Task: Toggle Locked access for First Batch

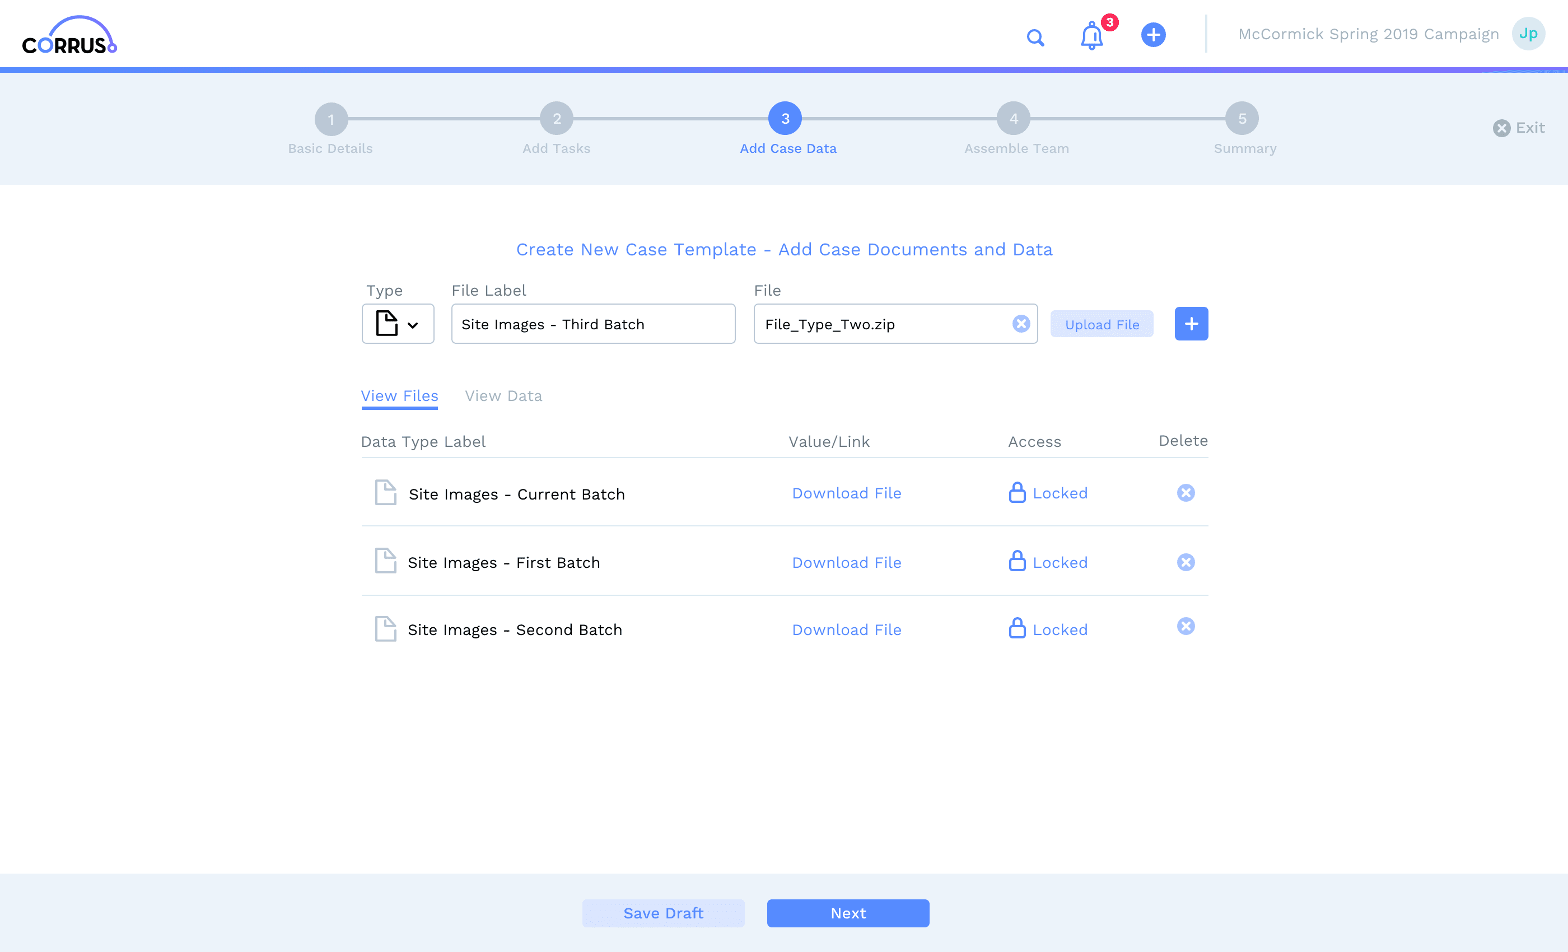Action: [x=1048, y=563]
